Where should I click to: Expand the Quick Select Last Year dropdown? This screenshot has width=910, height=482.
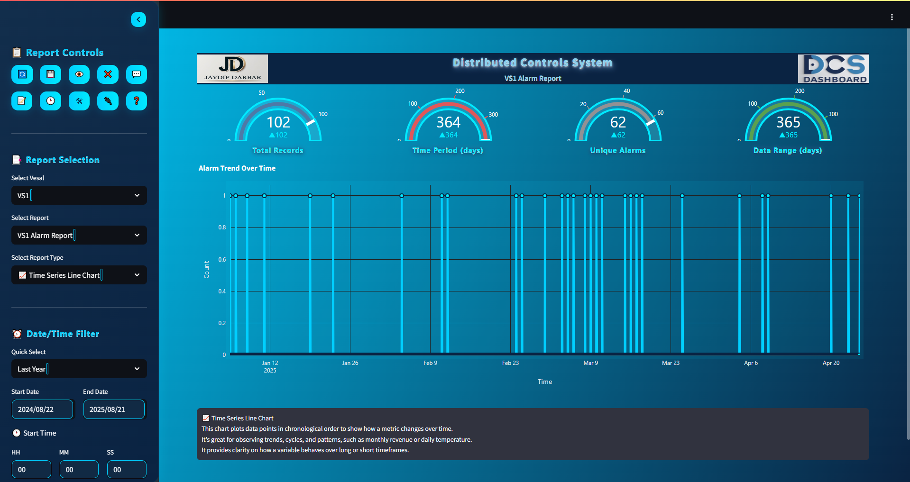[x=79, y=369]
